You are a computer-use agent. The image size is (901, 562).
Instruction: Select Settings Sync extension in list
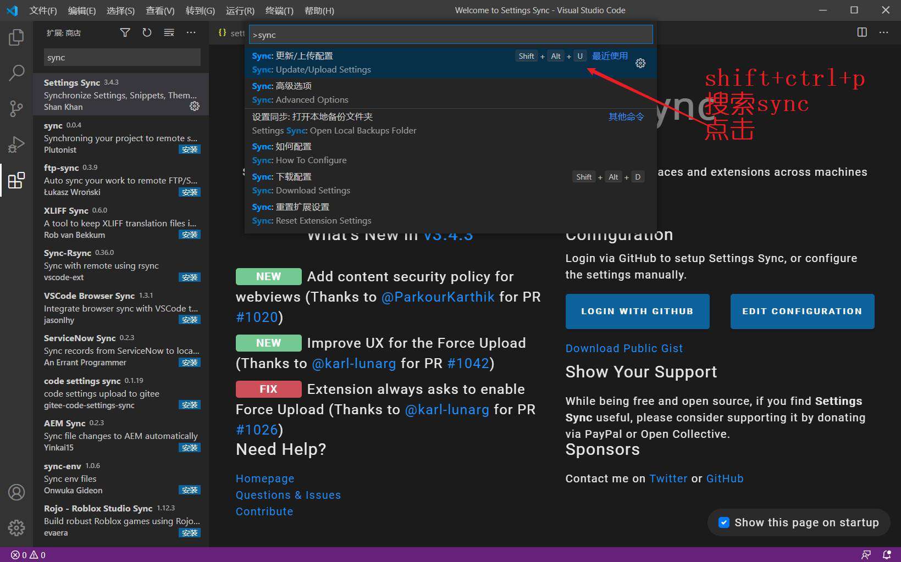[x=121, y=94]
